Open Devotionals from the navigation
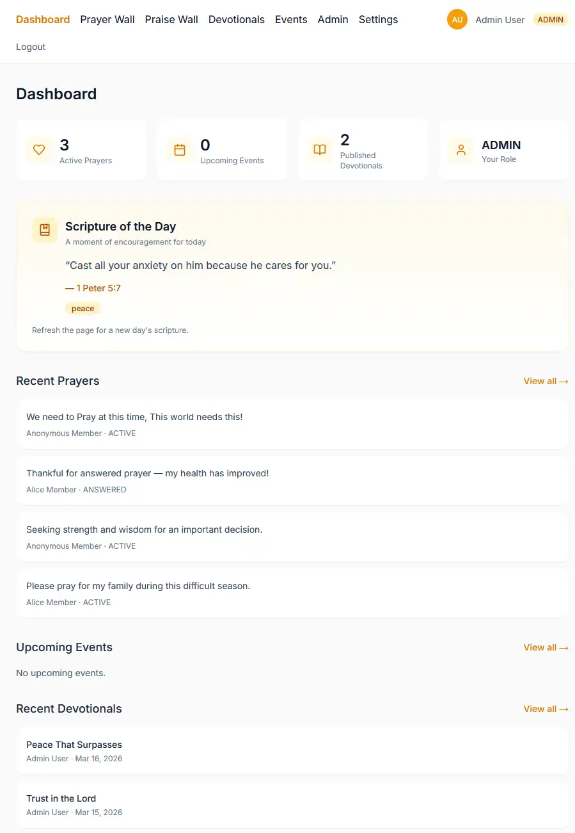Viewport: 575px width, 833px height. pyautogui.click(x=237, y=19)
